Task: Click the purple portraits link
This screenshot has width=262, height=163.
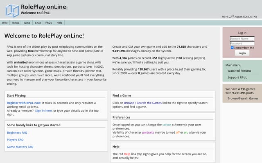Action: click(x=148, y=132)
